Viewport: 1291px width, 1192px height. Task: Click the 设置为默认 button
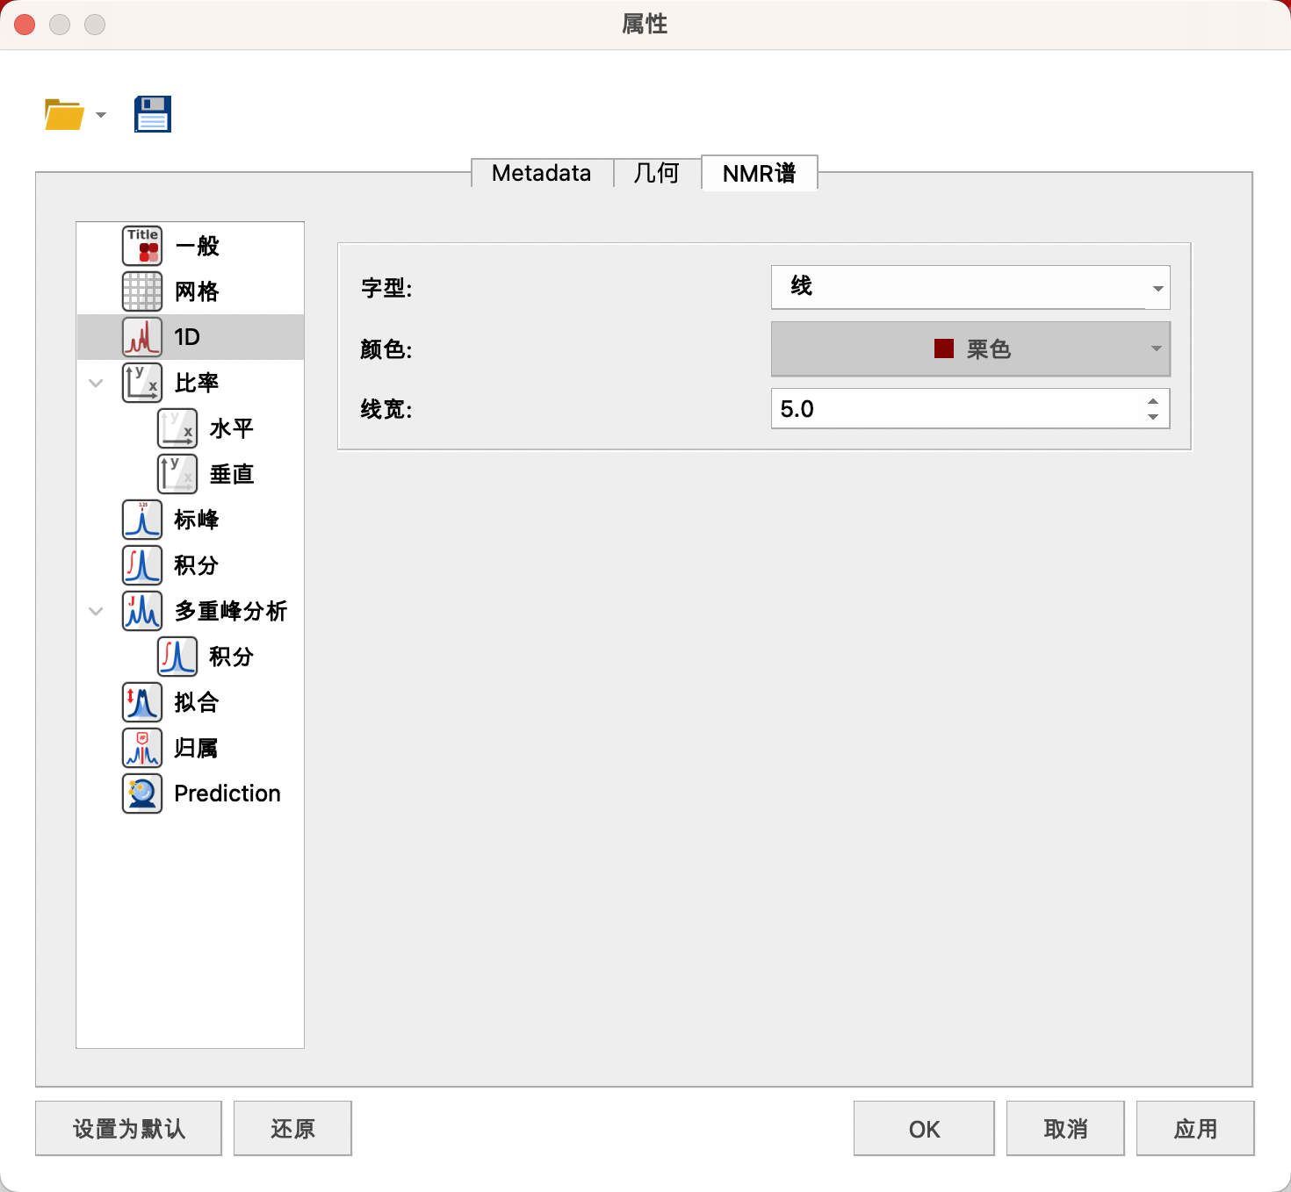tap(128, 1129)
